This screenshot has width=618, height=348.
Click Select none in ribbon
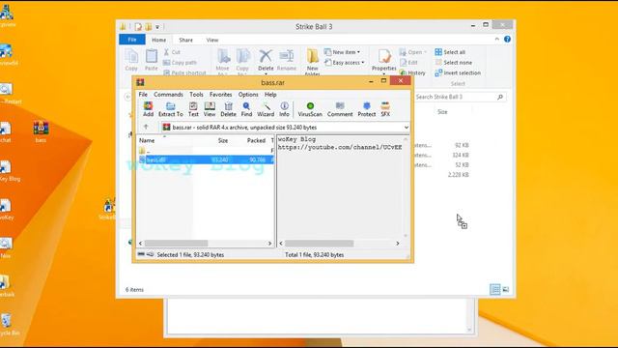pyautogui.click(x=454, y=62)
